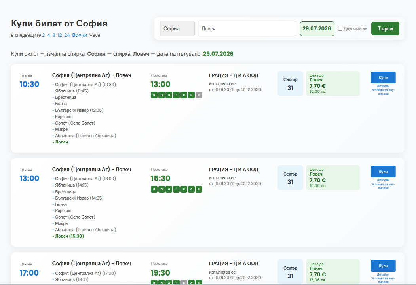Enable the Двупосочен round-trip checkbox
Screen dimensions: 416x285
340,28
